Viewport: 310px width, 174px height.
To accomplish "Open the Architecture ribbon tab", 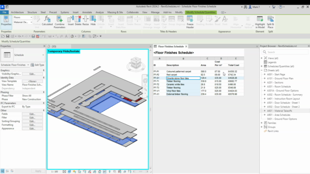I will click(x=17, y=12).
